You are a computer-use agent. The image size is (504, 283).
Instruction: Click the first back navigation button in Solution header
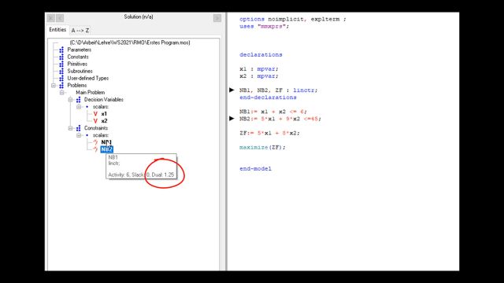click(50, 18)
